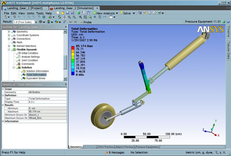Screen dimensions: 231x156
Task: Click the Display Time value field 6.3 s
Action: click(47, 101)
